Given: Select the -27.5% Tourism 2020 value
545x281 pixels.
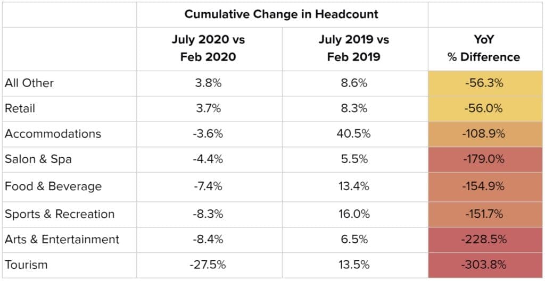Looking at the screenshot, I should click(208, 265).
